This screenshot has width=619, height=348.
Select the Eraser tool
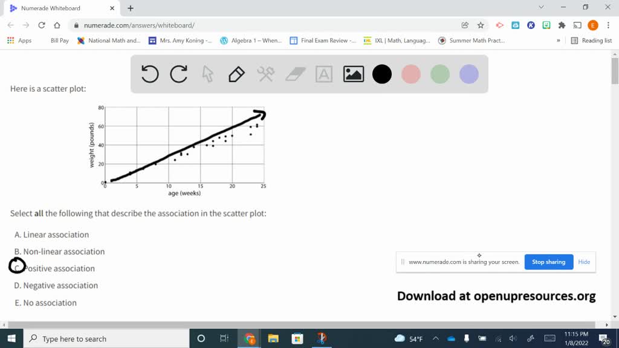coord(294,74)
